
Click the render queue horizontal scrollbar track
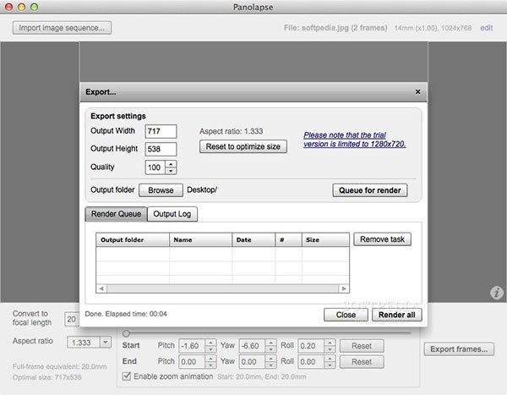pos(222,288)
